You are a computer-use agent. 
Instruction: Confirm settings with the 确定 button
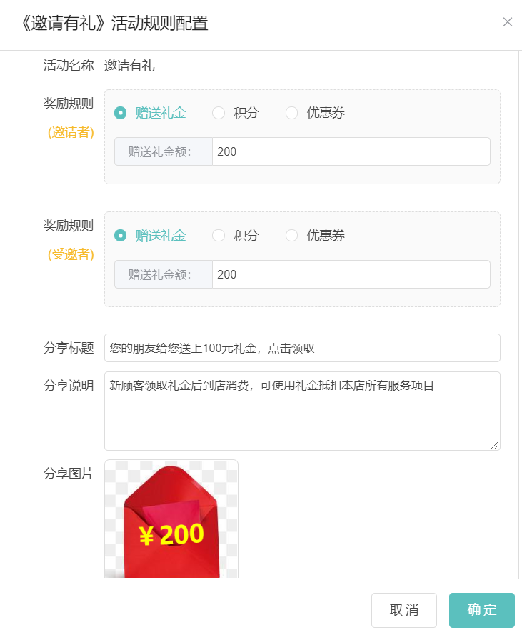point(482,610)
